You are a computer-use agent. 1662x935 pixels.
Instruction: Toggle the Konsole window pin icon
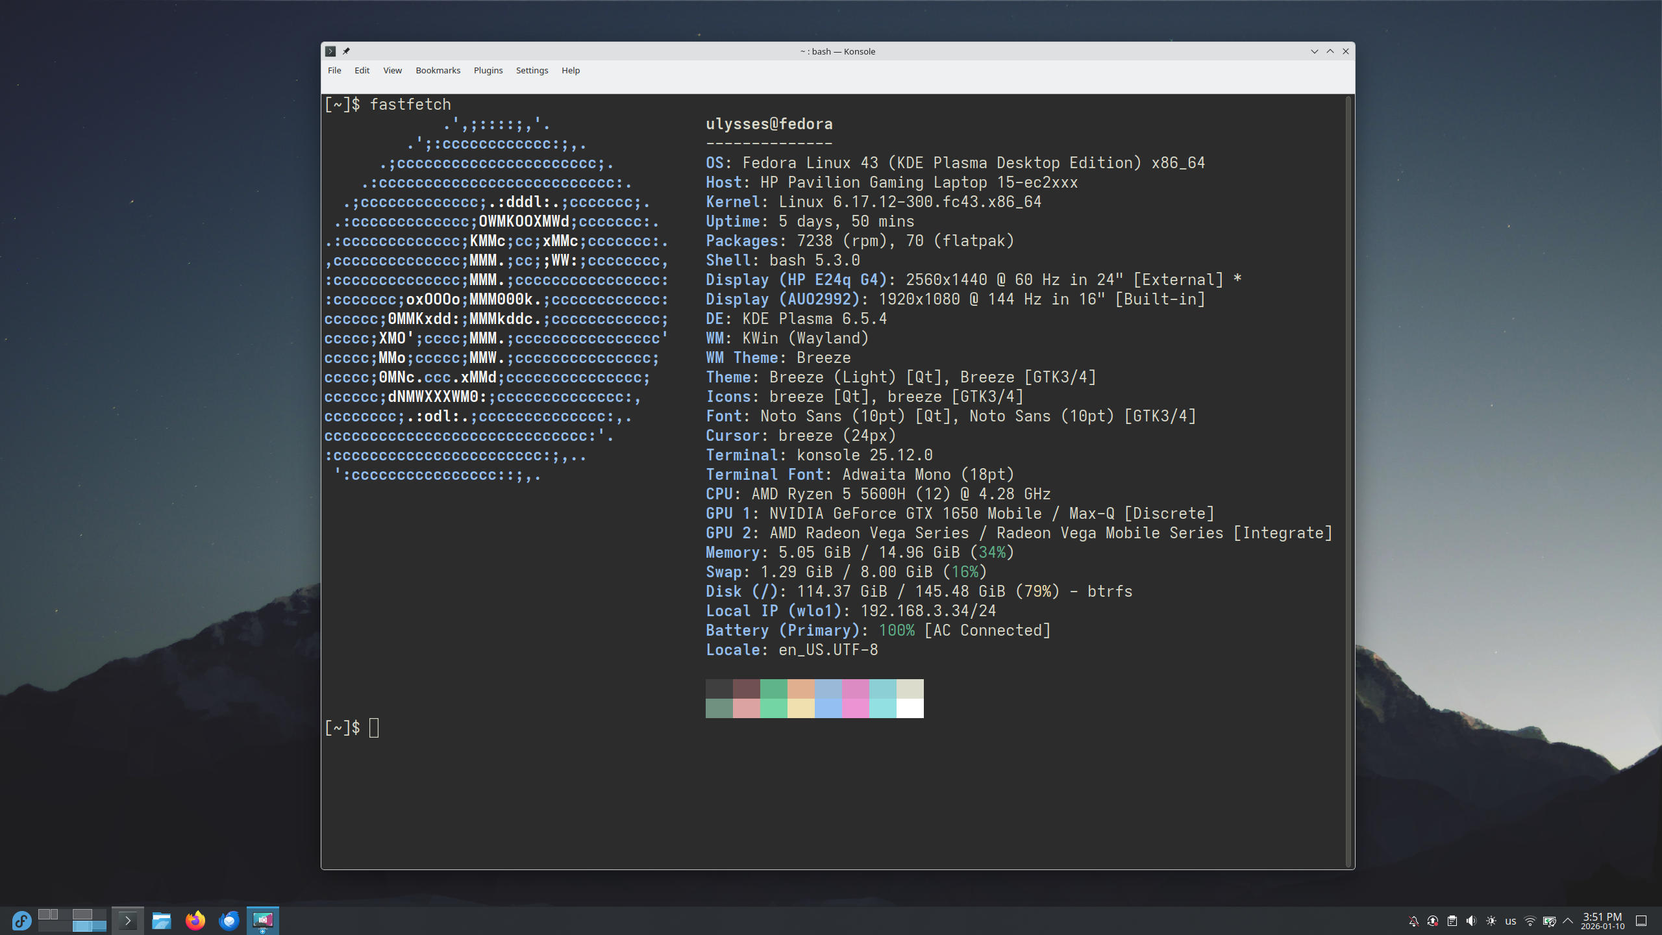point(346,51)
